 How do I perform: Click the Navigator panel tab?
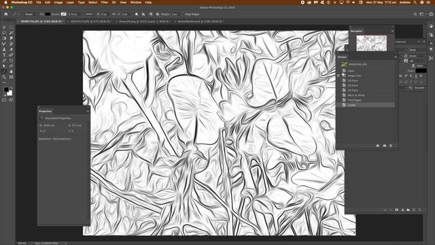point(356,31)
